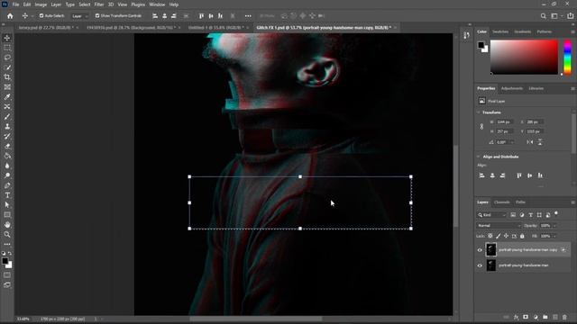Open the Normal blend mode dropdown
The height and width of the screenshot is (324, 577).
coord(499,226)
